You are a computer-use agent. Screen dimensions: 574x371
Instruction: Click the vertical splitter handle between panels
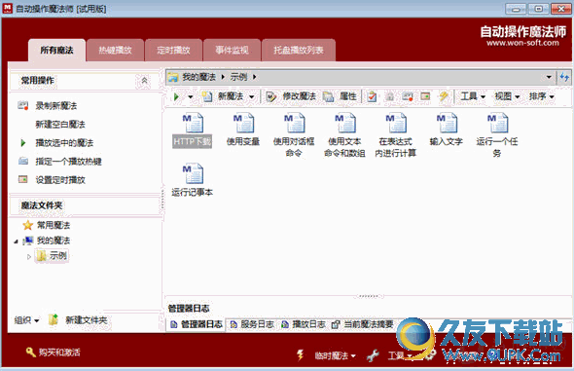pos(162,200)
